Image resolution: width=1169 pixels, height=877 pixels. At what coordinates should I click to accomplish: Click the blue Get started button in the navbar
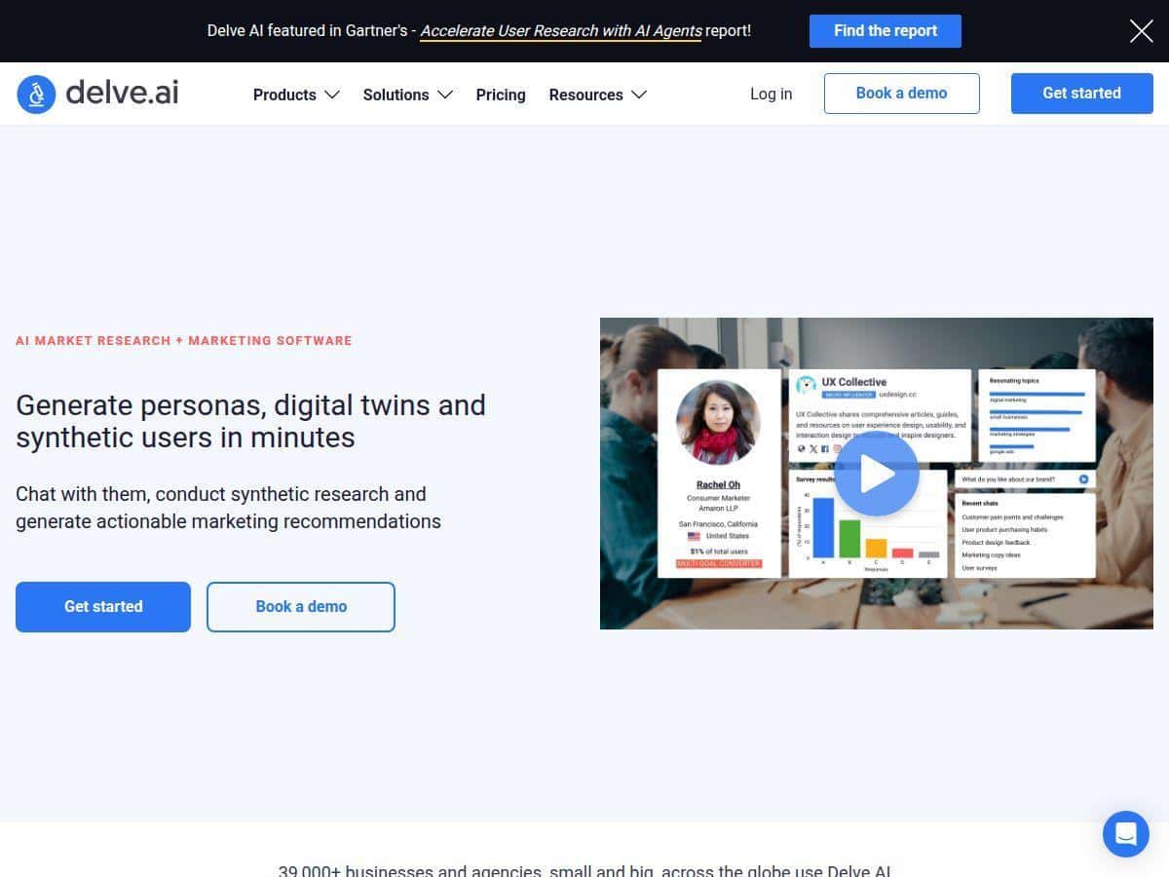tap(1081, 93)
